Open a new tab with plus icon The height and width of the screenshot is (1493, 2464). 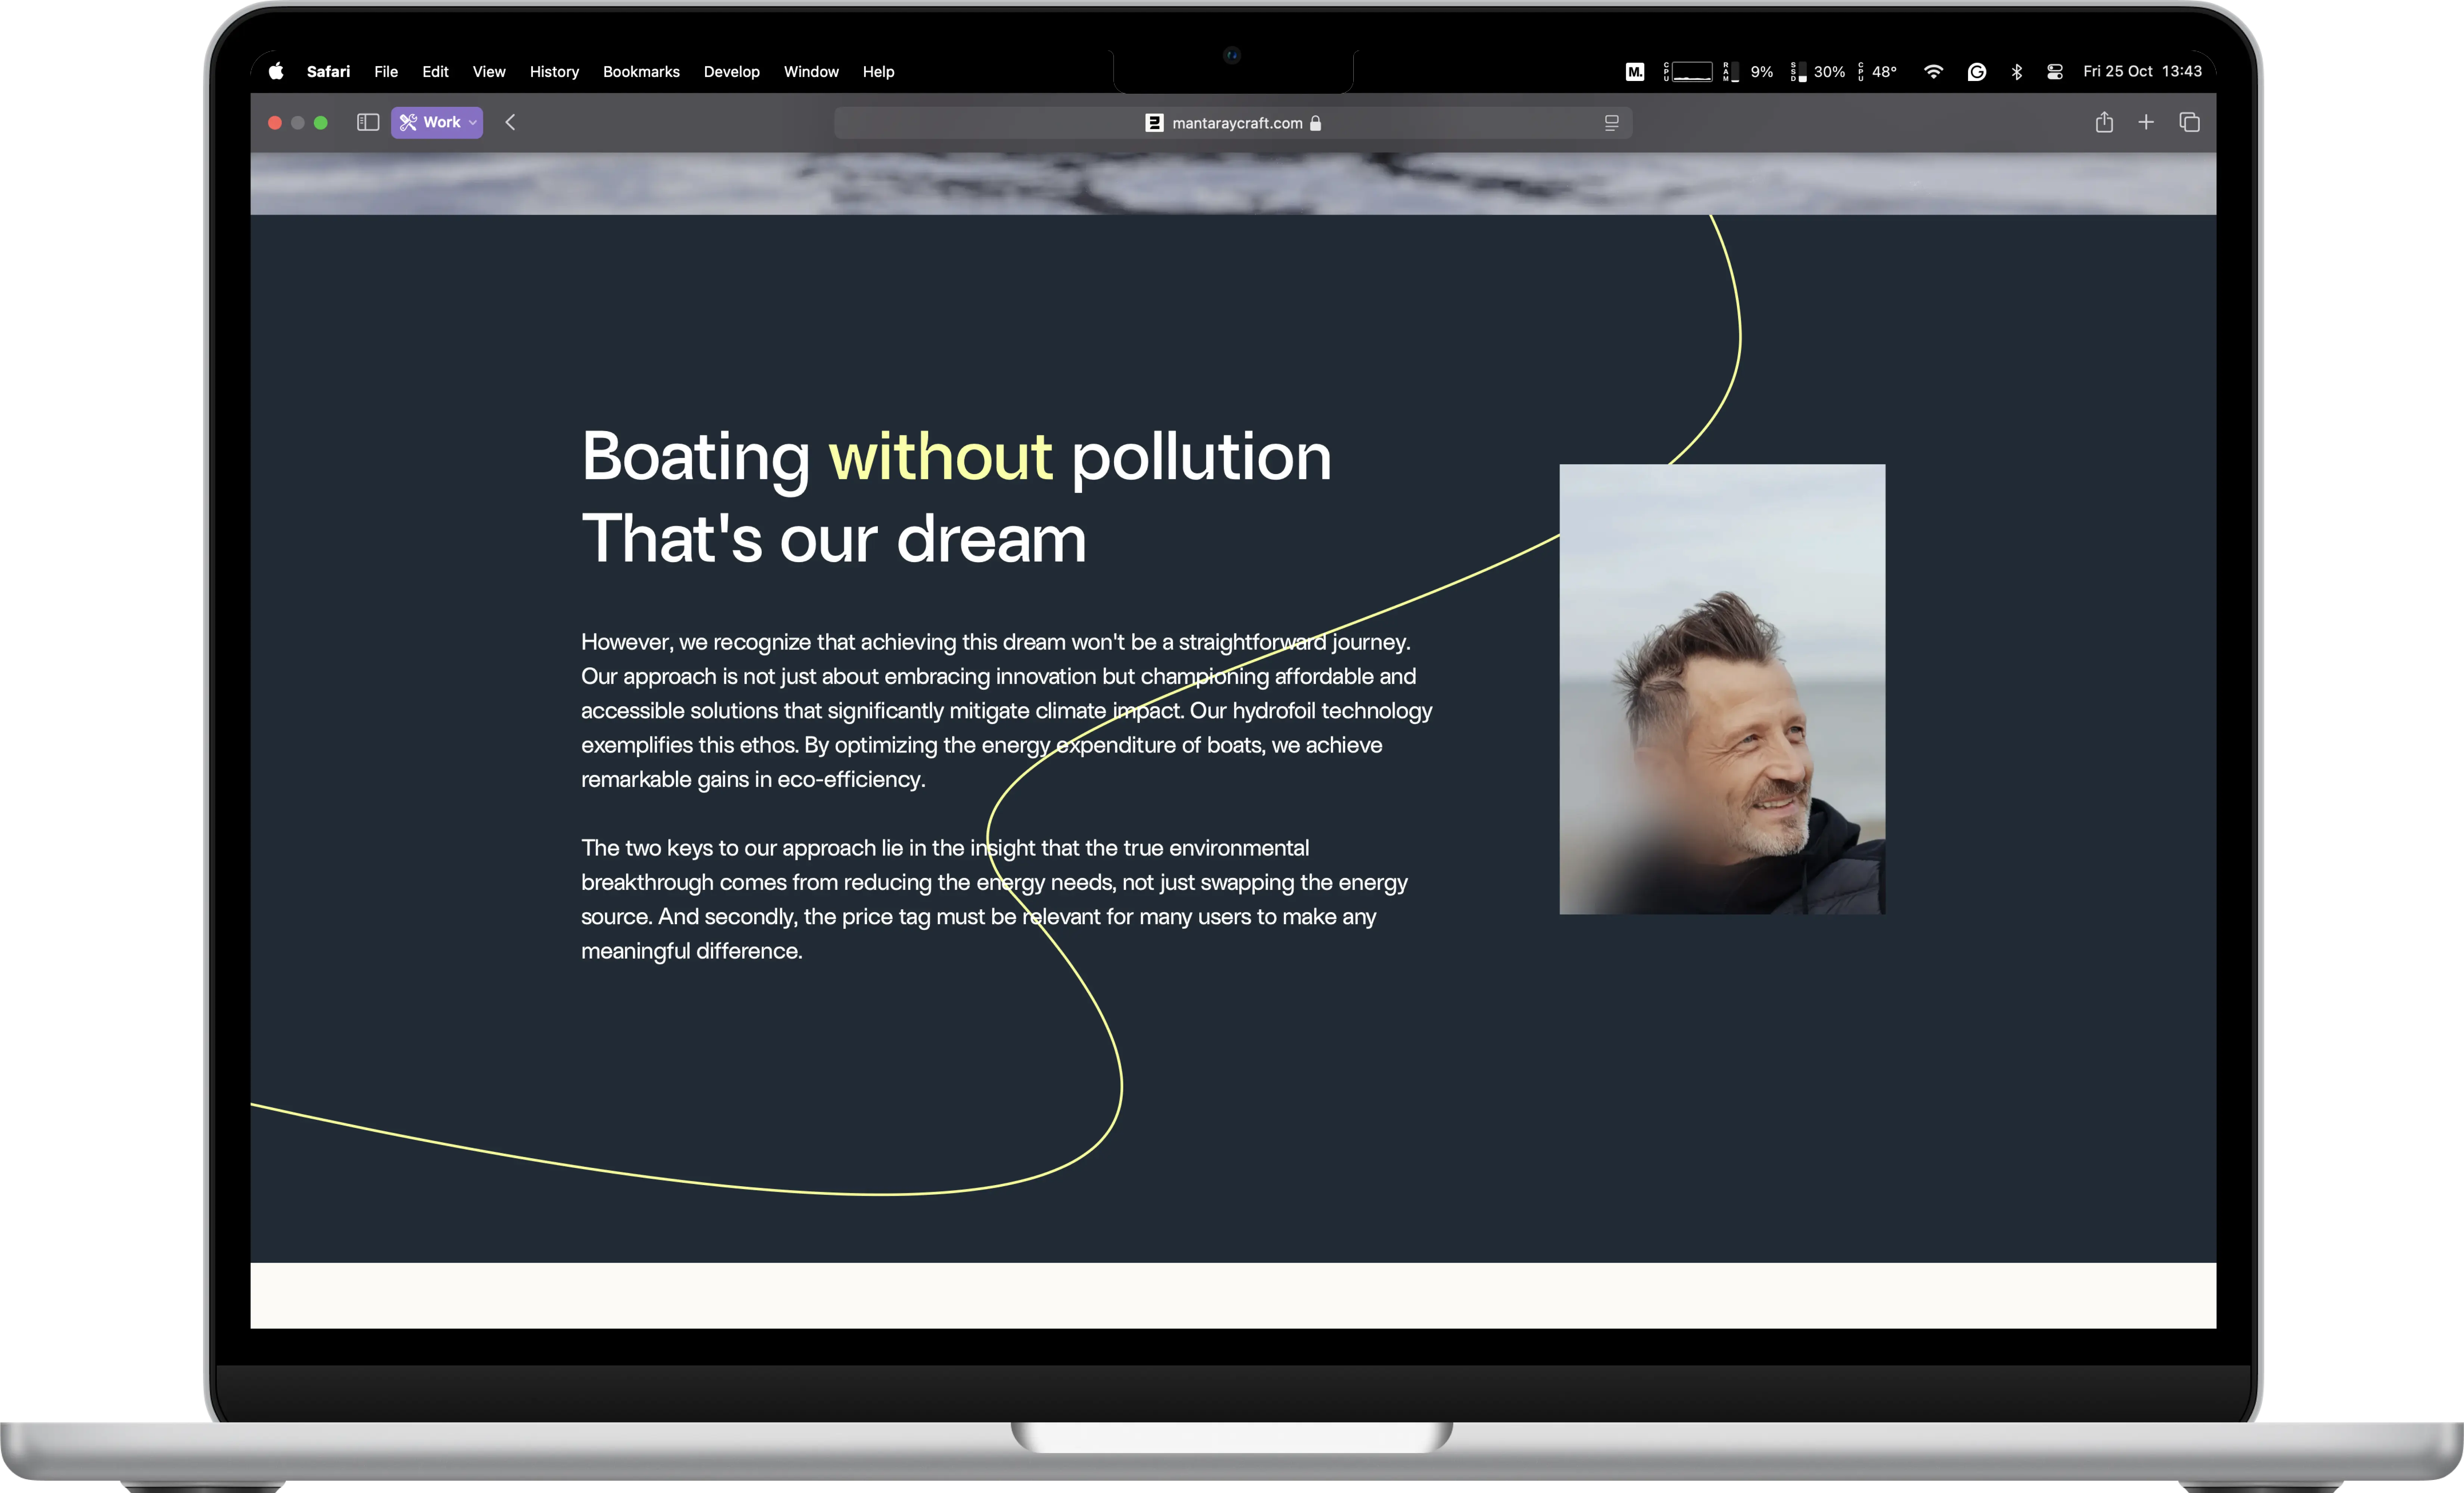(2146, 122)
